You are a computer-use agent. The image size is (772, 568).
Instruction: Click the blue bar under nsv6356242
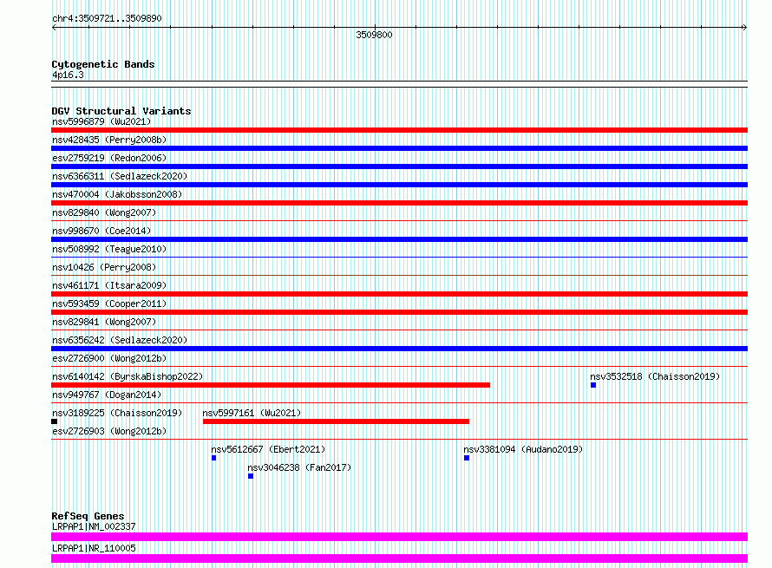[x=399, y=349]
